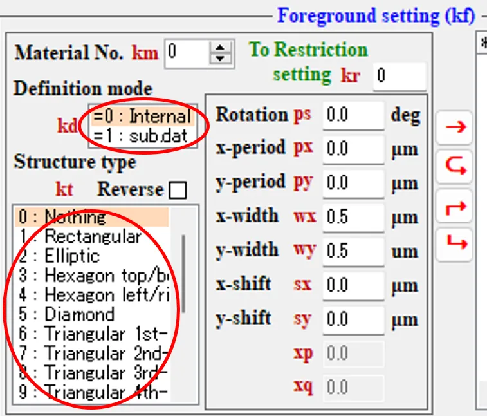
Task: Select '3 : Hexagon top/b' structure type
Action: (x=91, y=276)
